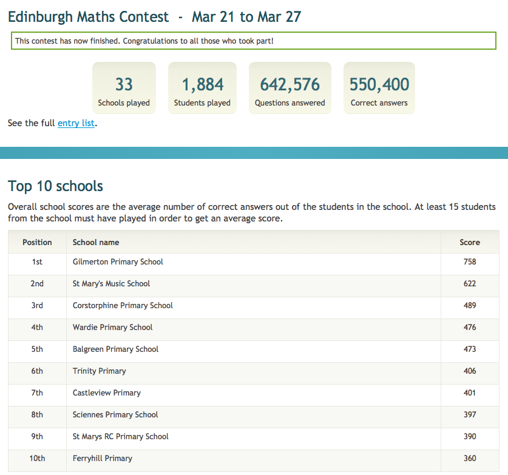Click the Score column header
The image size is (508, 475).
tap(469, 242)
